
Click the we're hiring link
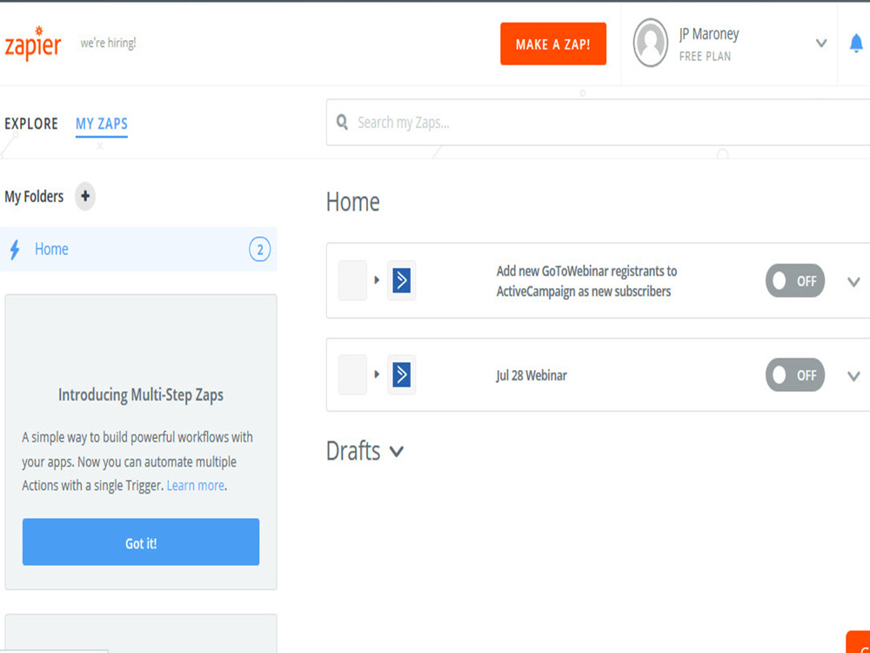(108, 43)
